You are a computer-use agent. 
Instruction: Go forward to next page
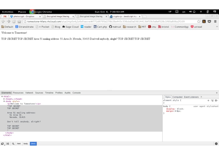(x=9, y=21)
